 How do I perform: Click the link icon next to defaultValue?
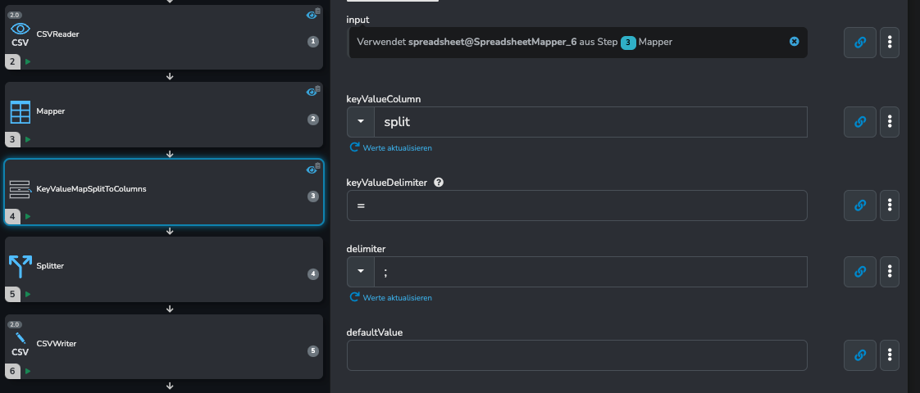click(x=859, y=355)
